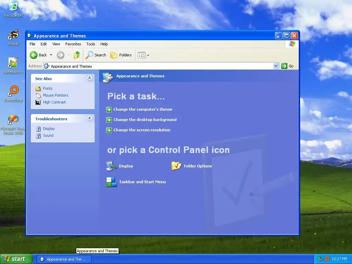Collapse the See Also panel
This screenshot has width=352, height=264.
pos(90,78)
